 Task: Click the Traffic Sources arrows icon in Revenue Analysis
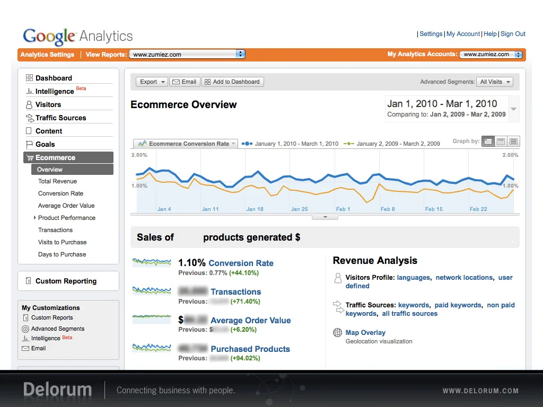(x=338, y=307)
